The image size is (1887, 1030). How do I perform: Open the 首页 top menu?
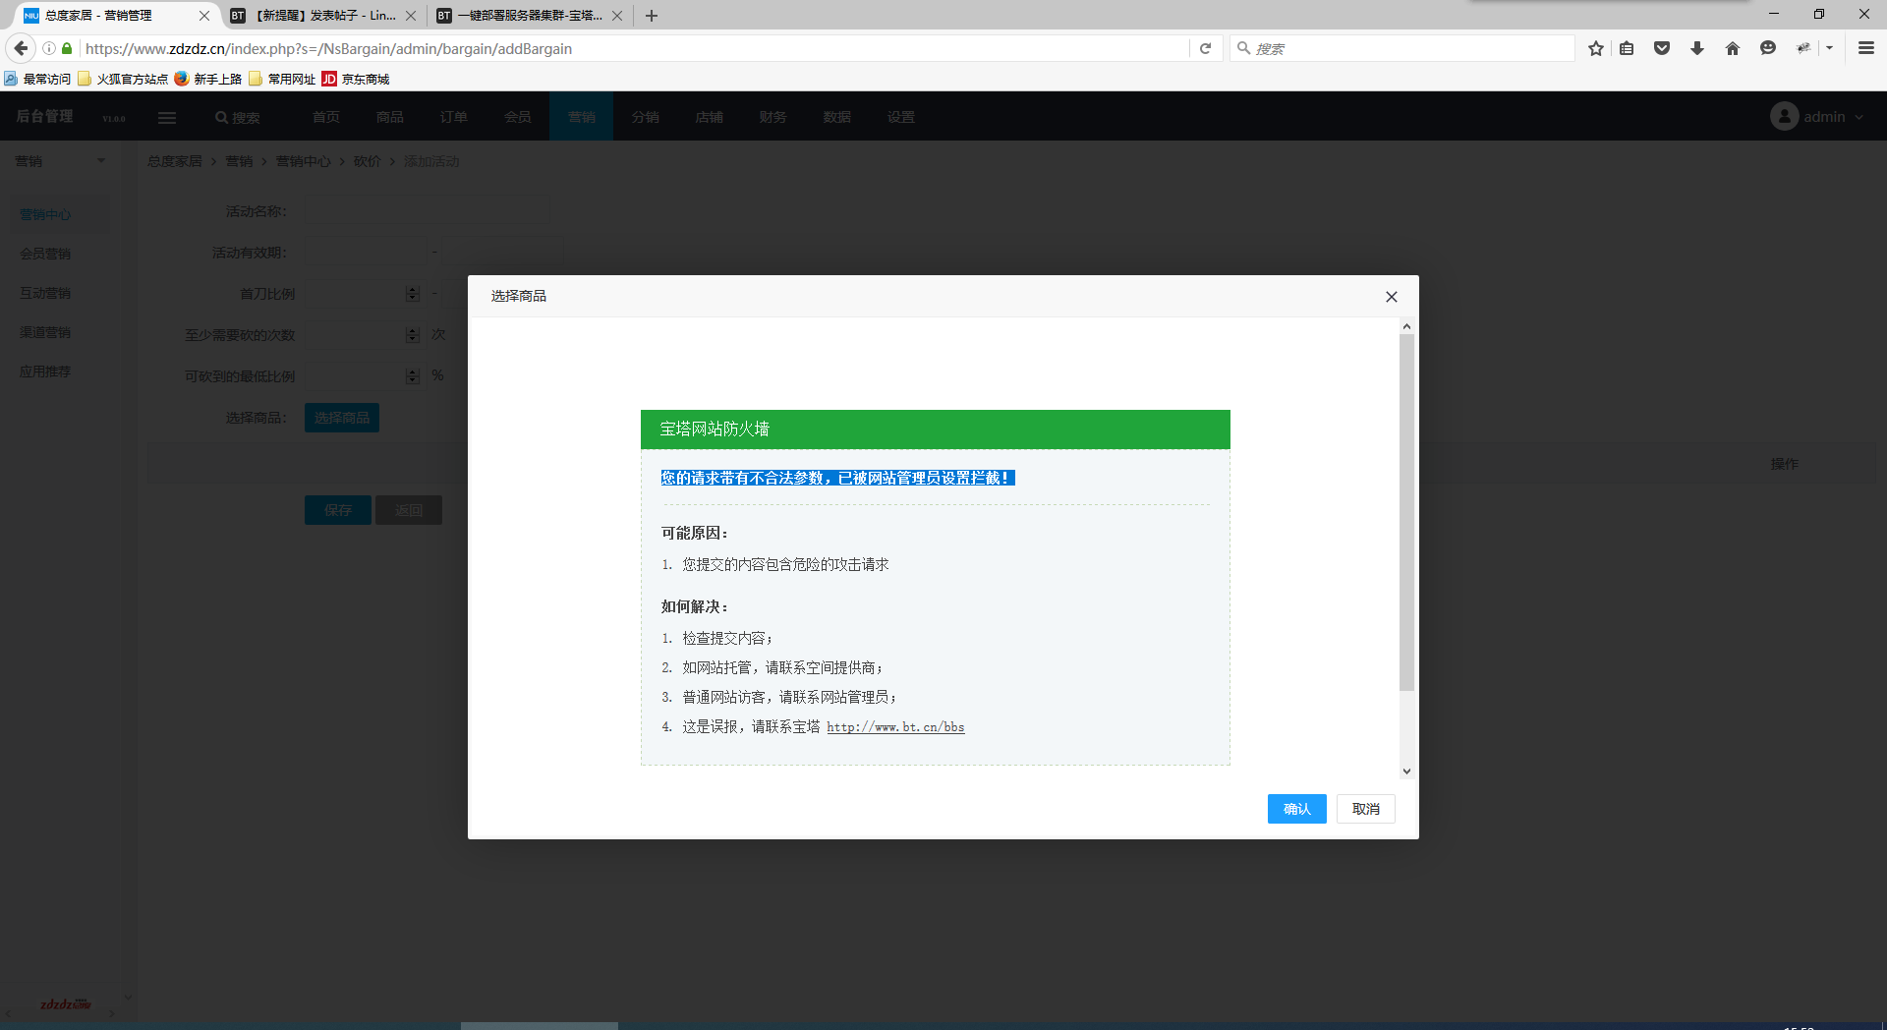tap(326, 117)
